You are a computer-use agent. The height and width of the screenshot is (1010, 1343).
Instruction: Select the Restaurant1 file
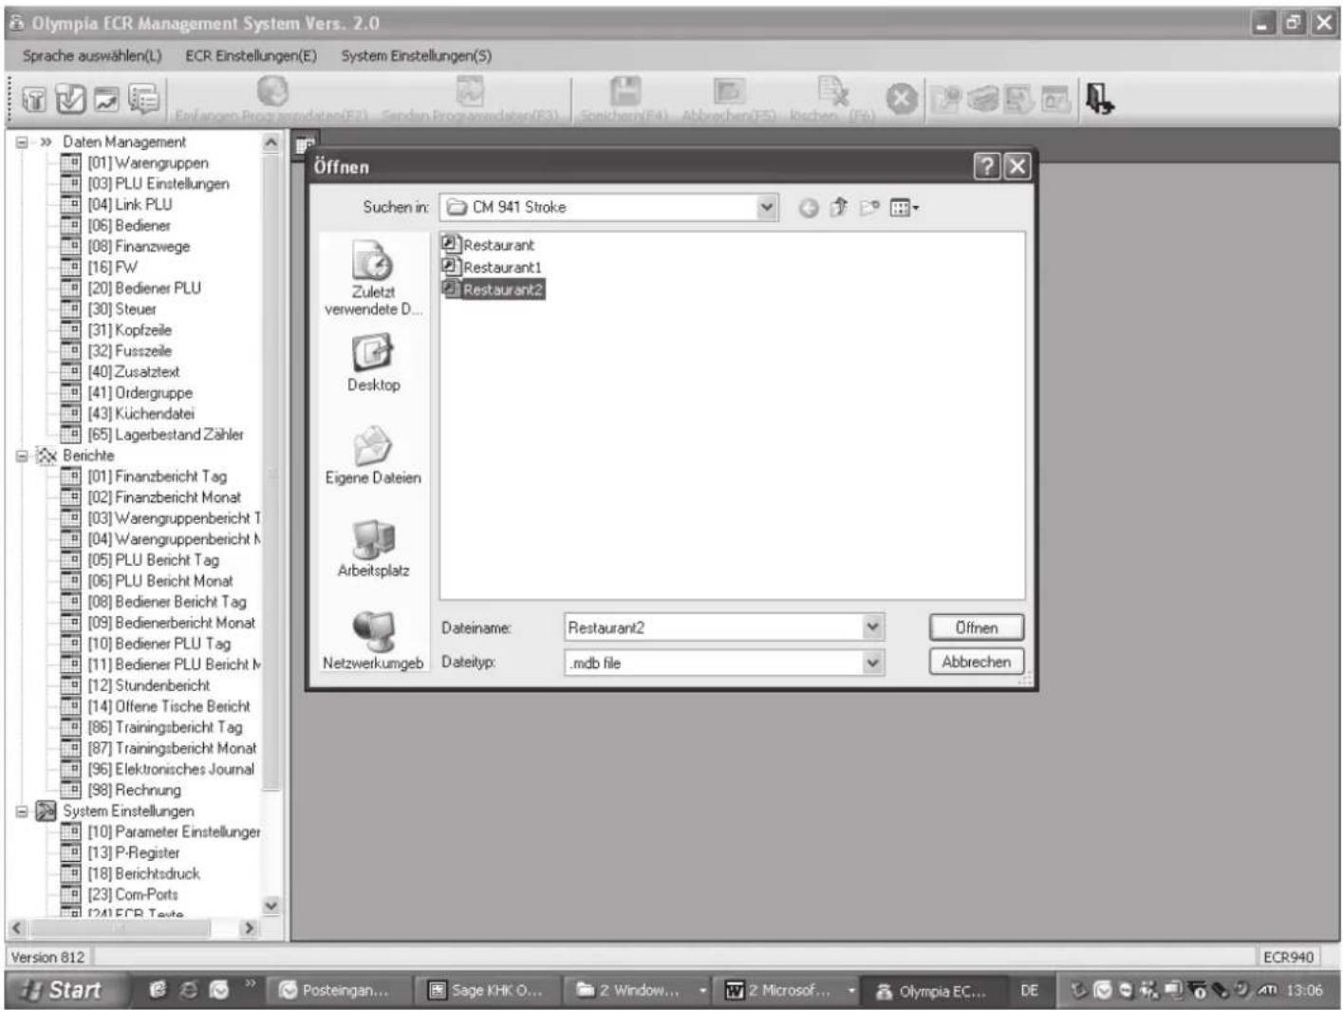[x=492, y=268]
